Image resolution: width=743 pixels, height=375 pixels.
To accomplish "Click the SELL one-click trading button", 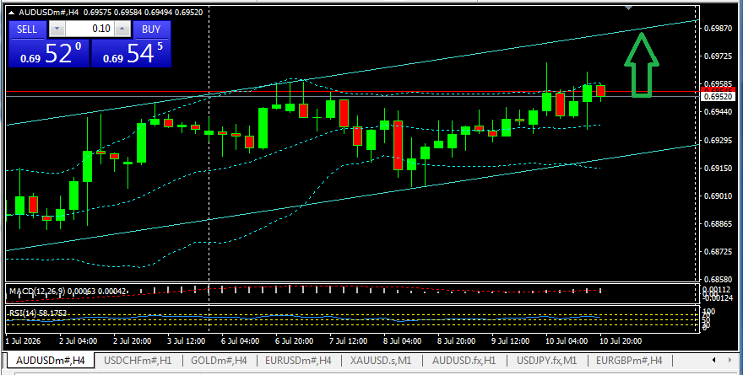I will pyautogui.click(x=28, y=29).
